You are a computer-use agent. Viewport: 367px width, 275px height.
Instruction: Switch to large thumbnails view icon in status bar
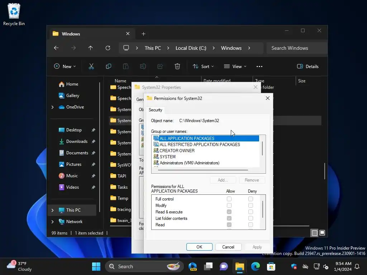(x=322, y=233)
